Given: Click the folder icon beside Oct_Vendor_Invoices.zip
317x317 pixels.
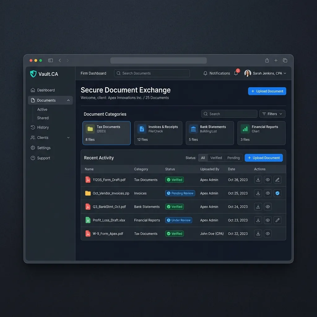Looking at the screenshot, I should (x=88, y=193).
